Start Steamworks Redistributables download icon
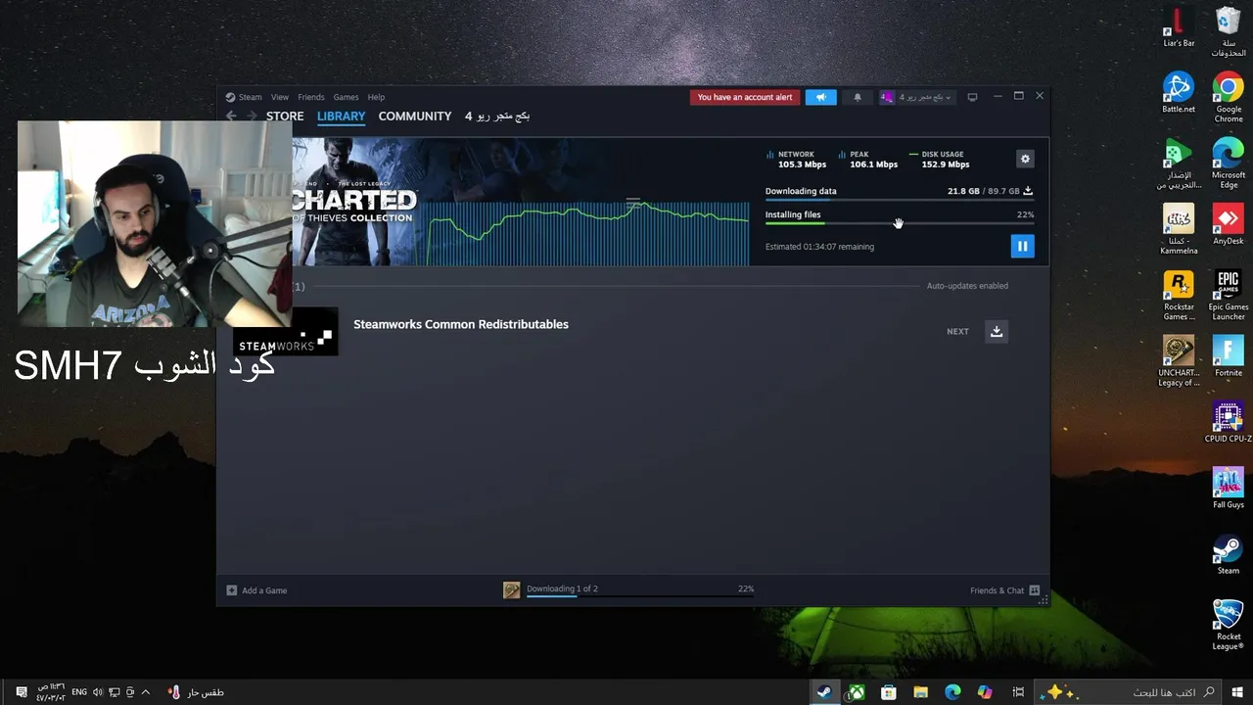Screen dimensions: 1253x705 coord(997,331)
